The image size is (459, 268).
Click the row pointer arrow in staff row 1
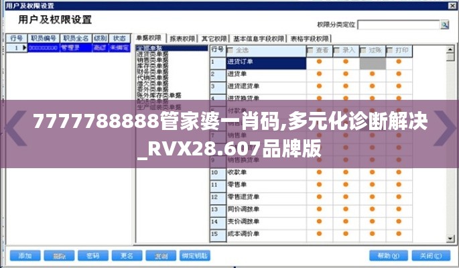point(24,48)
